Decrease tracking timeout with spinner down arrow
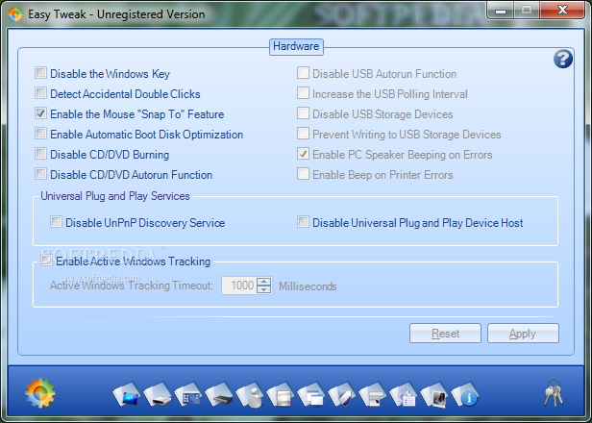This screenshot has width=592, height=423. click(x=264, y=289)
